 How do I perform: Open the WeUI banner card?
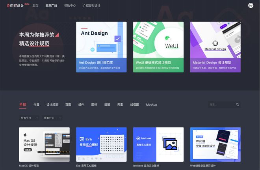tap(158, 47)
